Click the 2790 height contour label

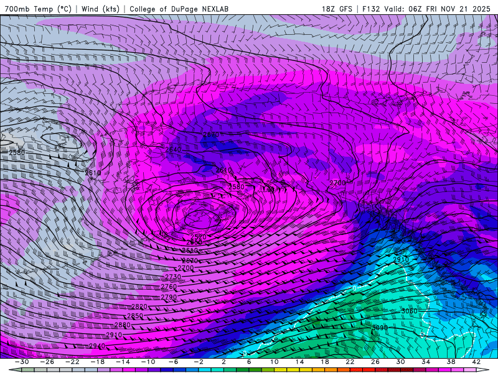coord(169,297)
